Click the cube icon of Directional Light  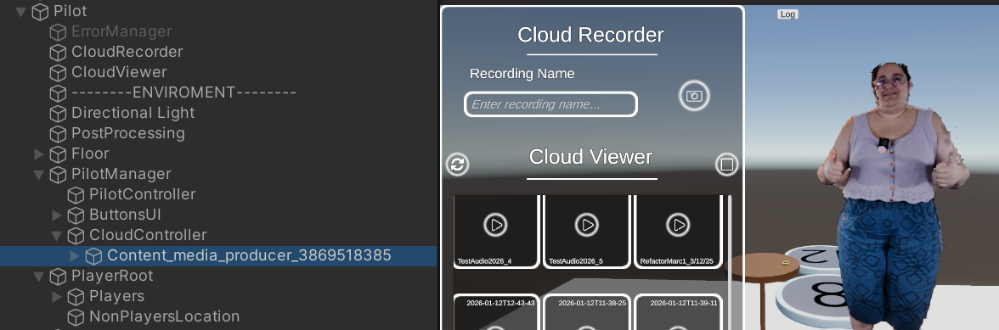(58, 113)
